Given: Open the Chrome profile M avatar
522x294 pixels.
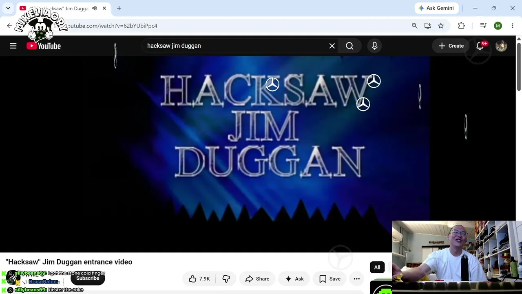Looking at the screenshot, I should 498,26.
